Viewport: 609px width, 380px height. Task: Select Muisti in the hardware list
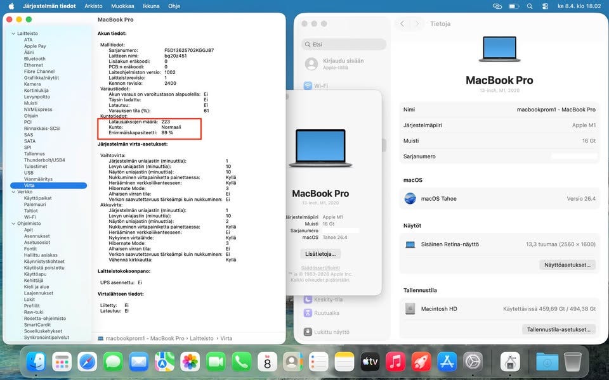[x=30, y=103]
